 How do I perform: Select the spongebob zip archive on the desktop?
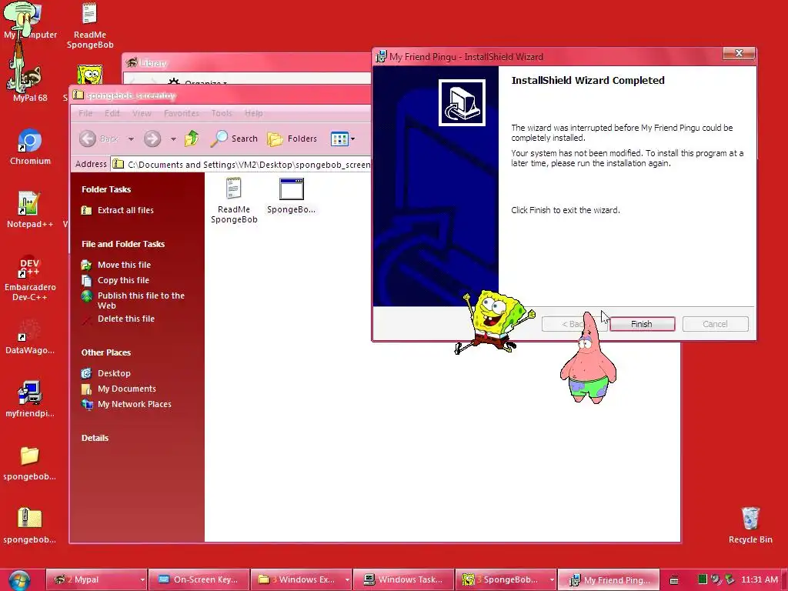click(x=30, y=525)
